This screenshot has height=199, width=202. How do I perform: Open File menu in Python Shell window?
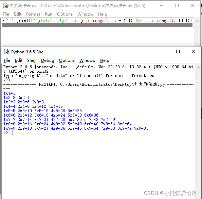pyautogui.click(x=7, y=60)
